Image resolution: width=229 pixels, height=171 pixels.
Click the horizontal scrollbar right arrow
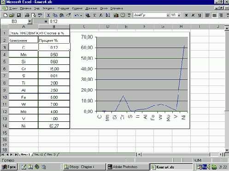(221, 154)
